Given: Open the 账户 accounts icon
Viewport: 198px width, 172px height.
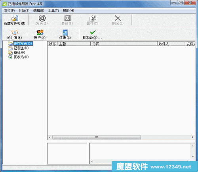Looking at the screenshot, I should (40, 35).
